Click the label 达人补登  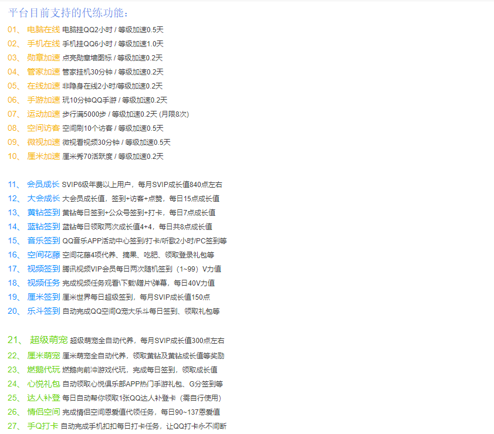[43, 398]
